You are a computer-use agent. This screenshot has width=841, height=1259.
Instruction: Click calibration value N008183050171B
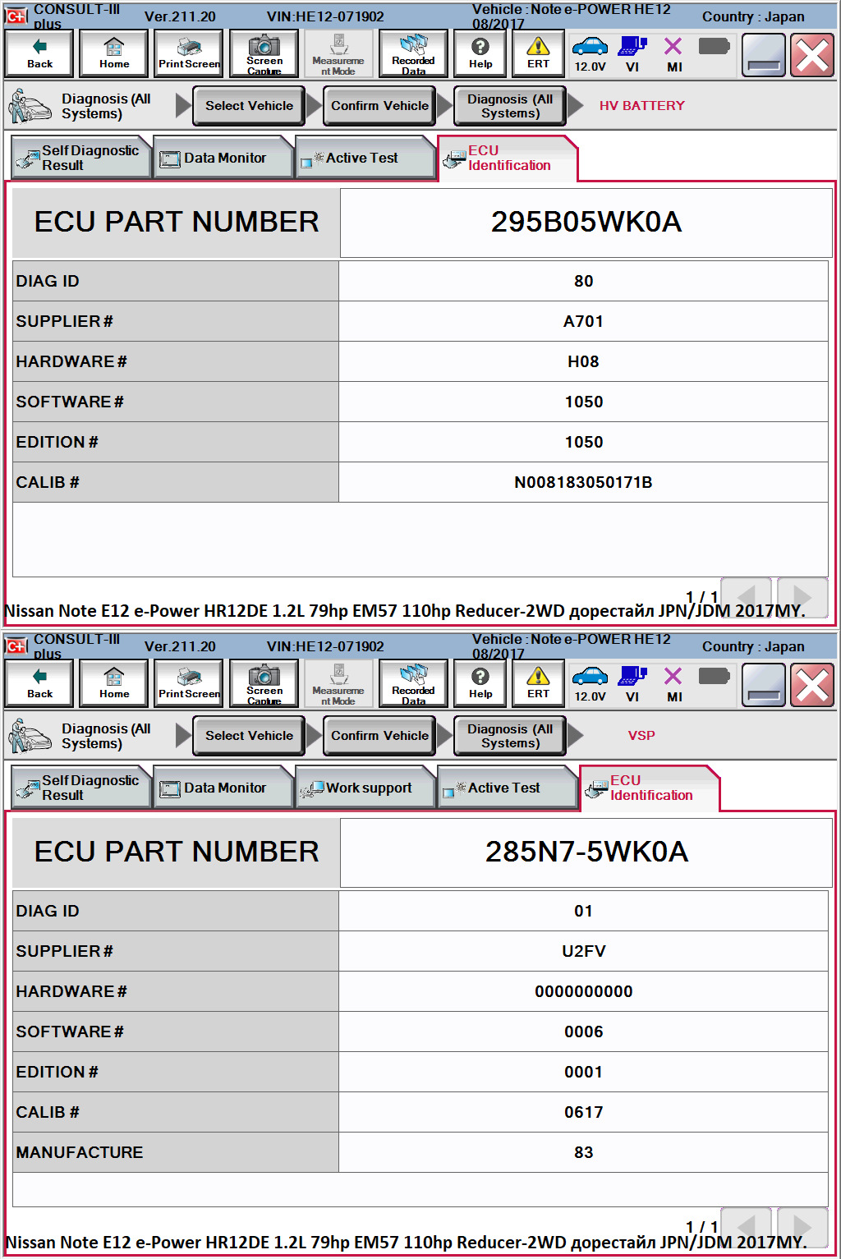coord(583,482)
